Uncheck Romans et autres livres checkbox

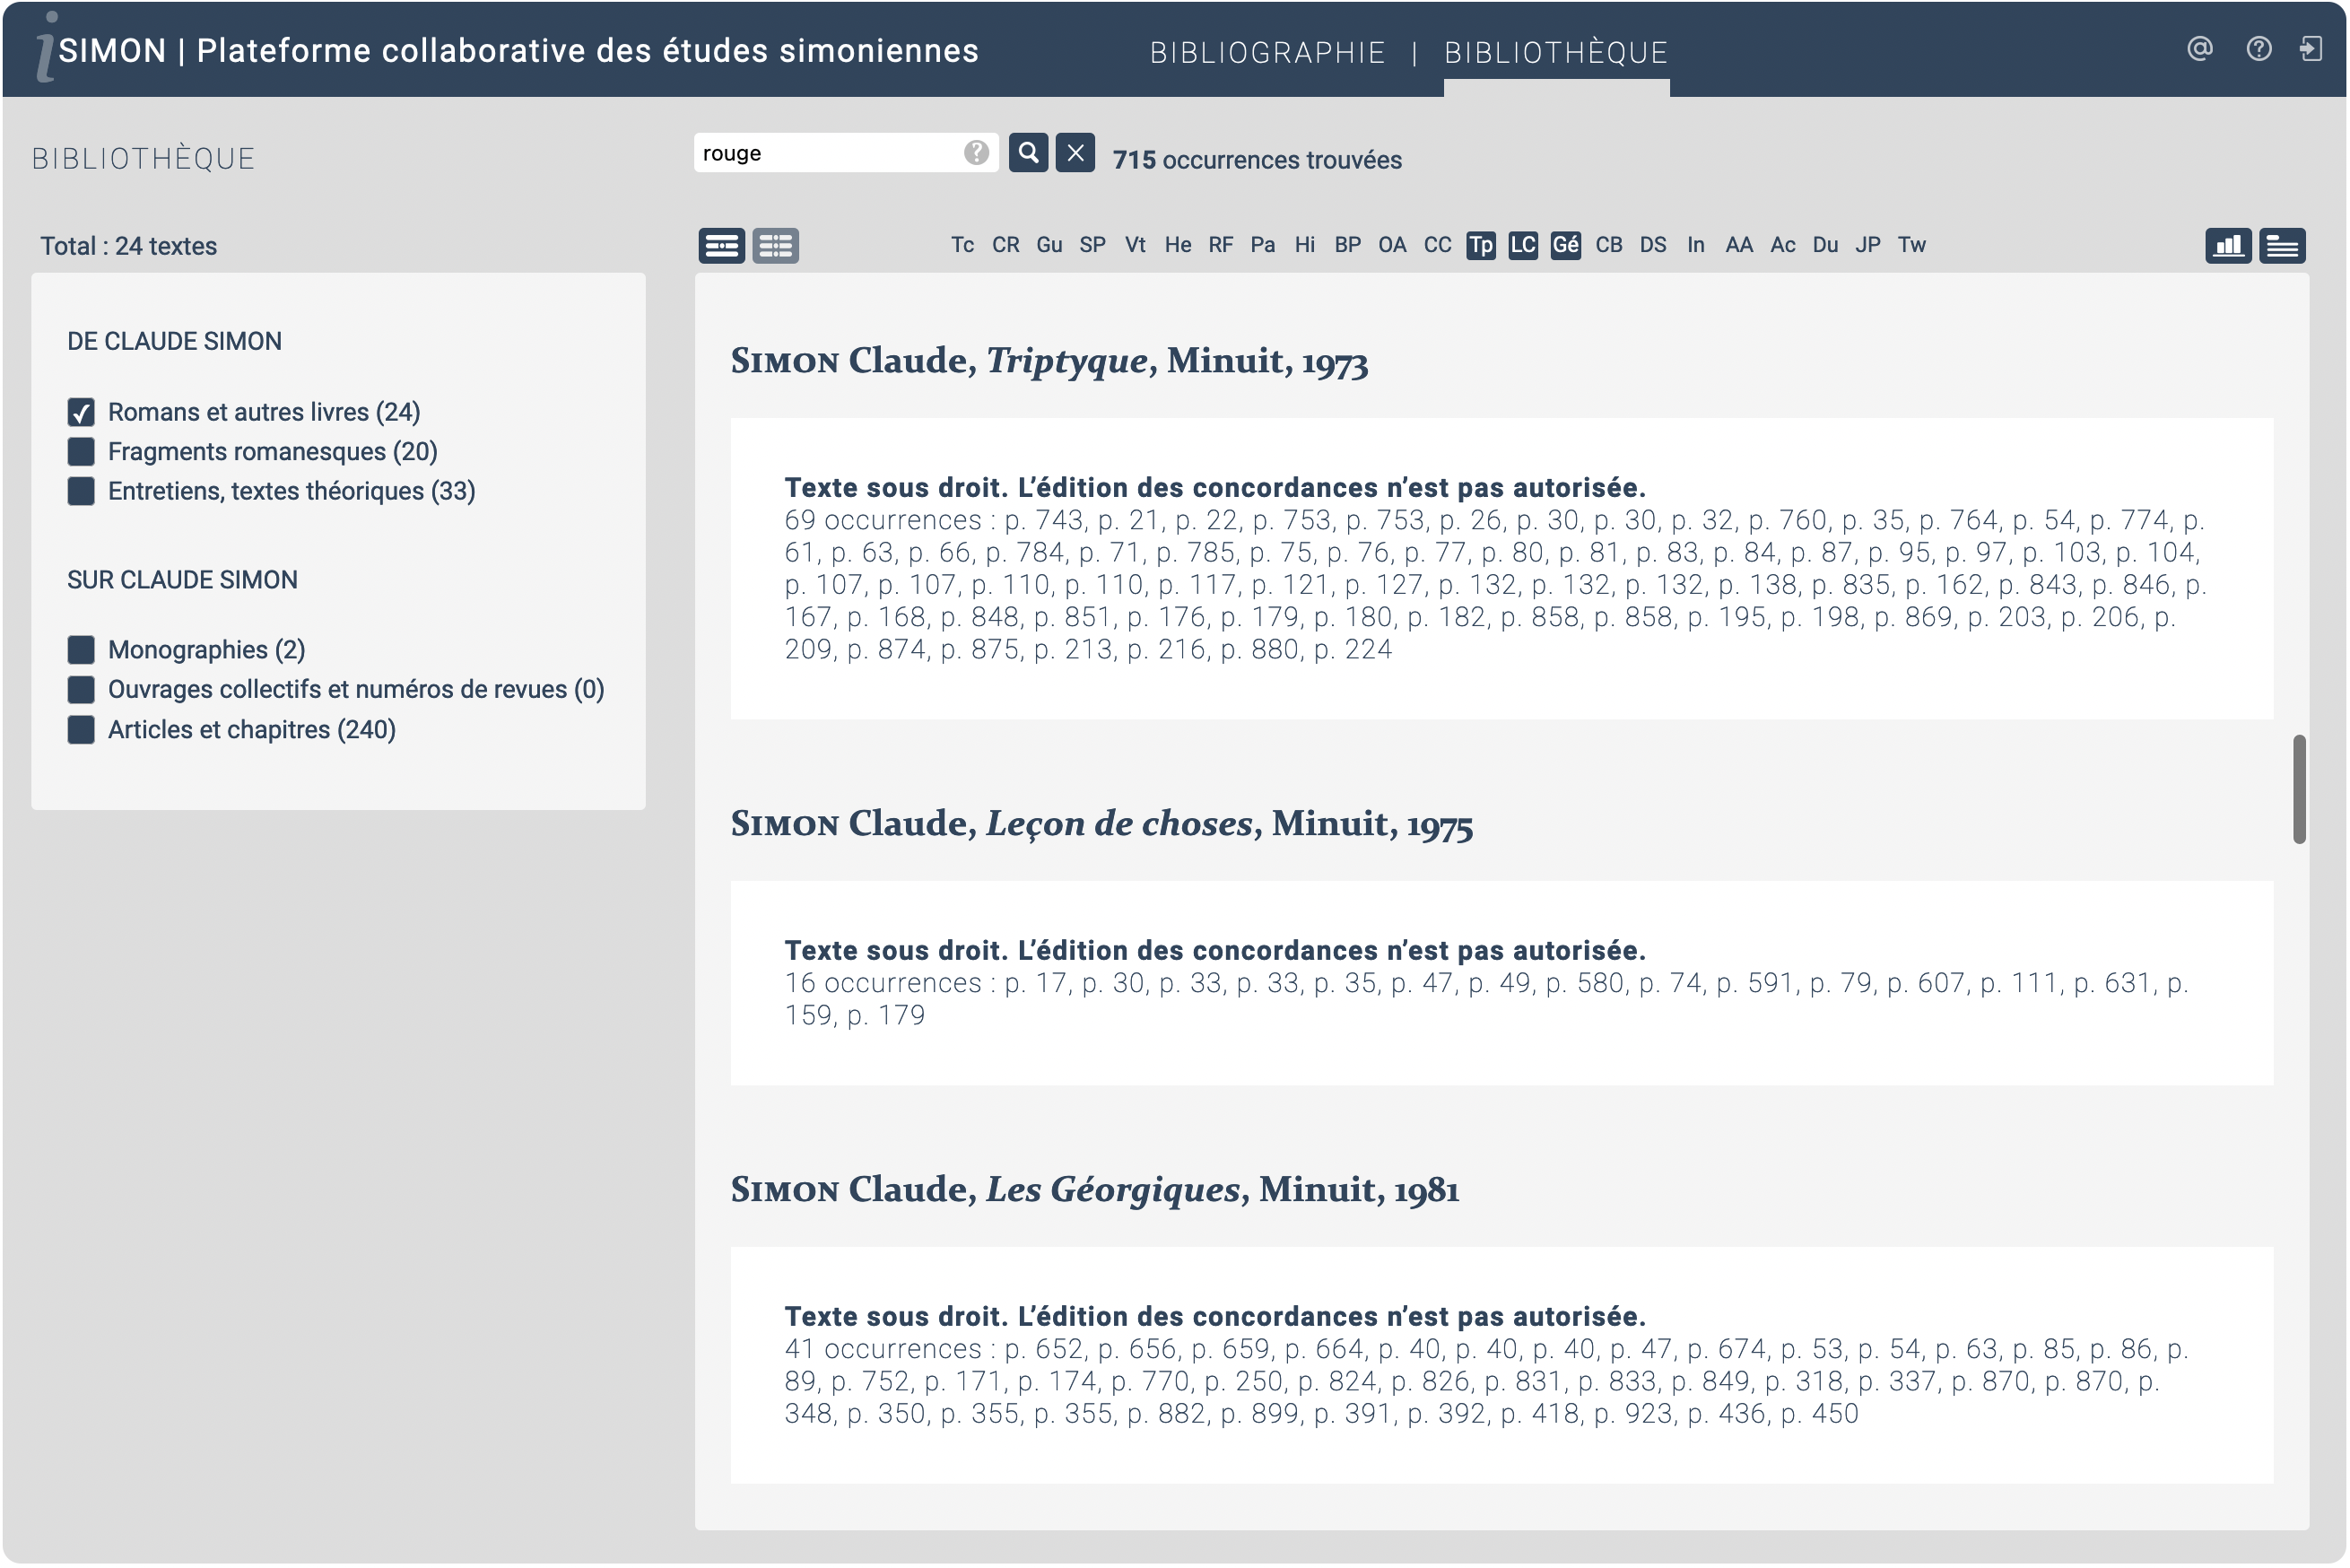81,412
